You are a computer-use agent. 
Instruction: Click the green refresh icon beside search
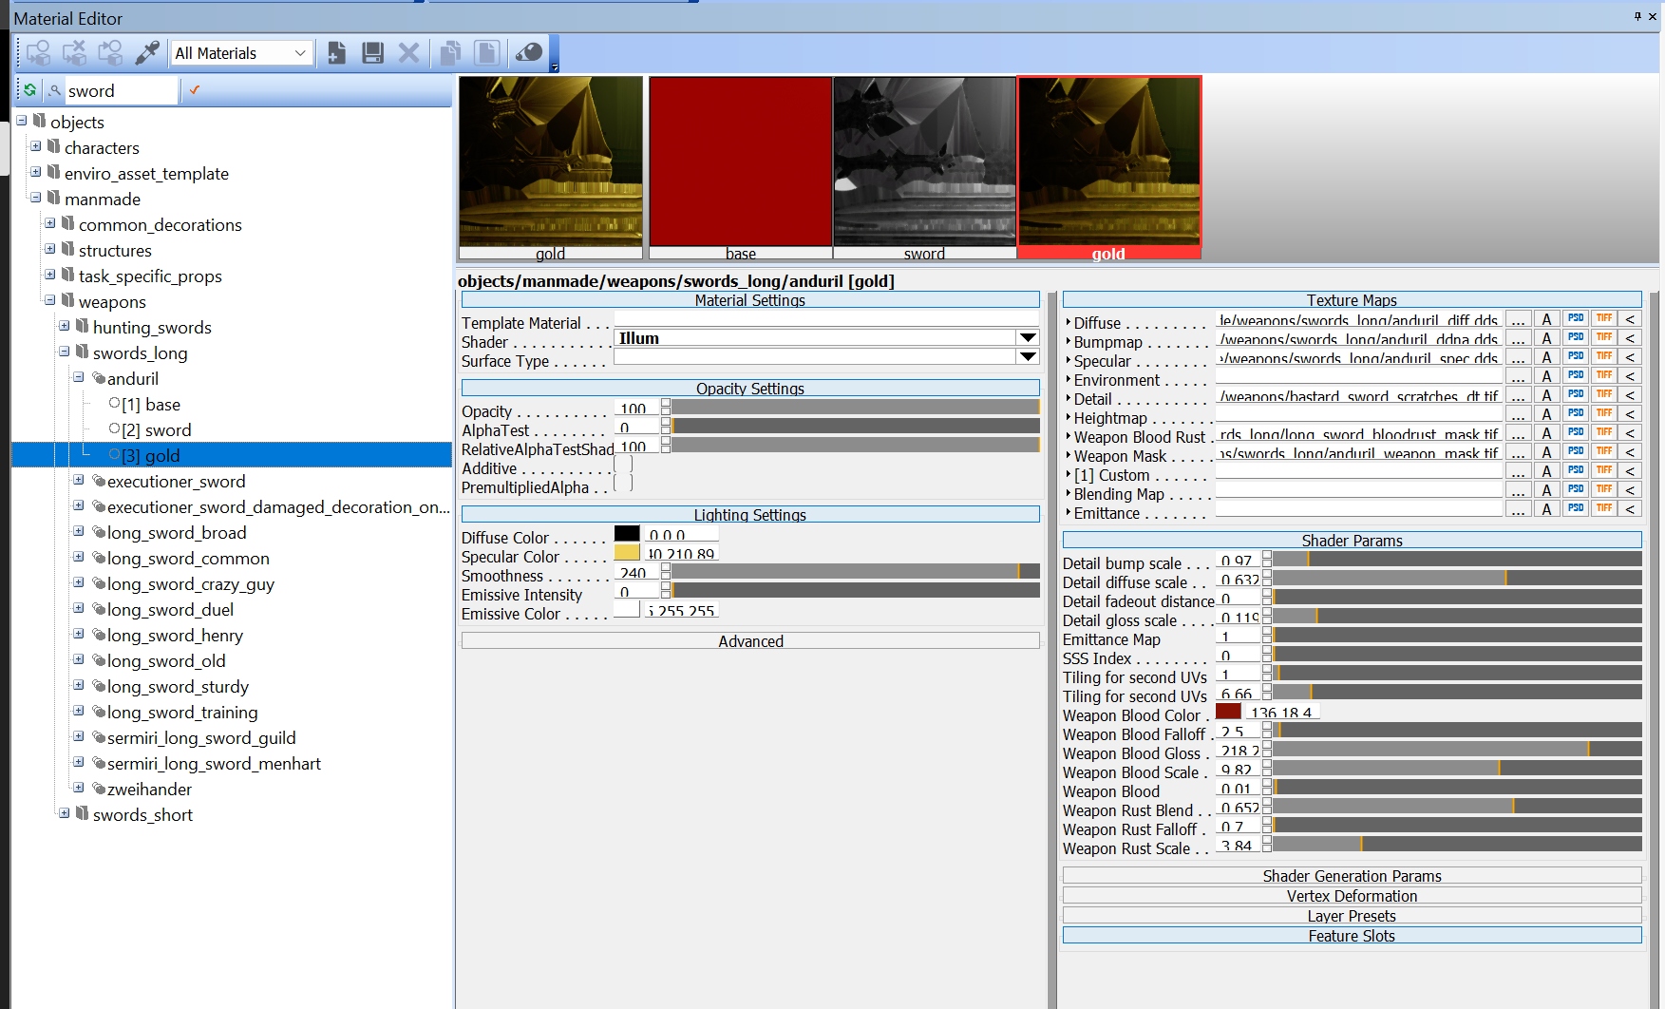[x=30, y=90]
